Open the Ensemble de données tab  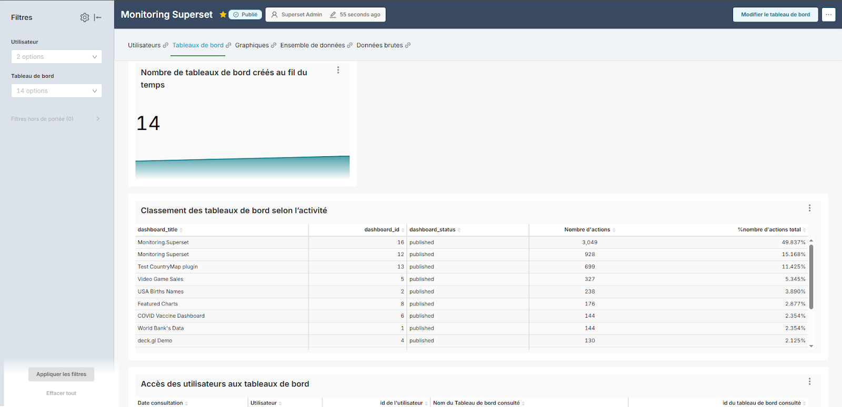coord(313,45)
